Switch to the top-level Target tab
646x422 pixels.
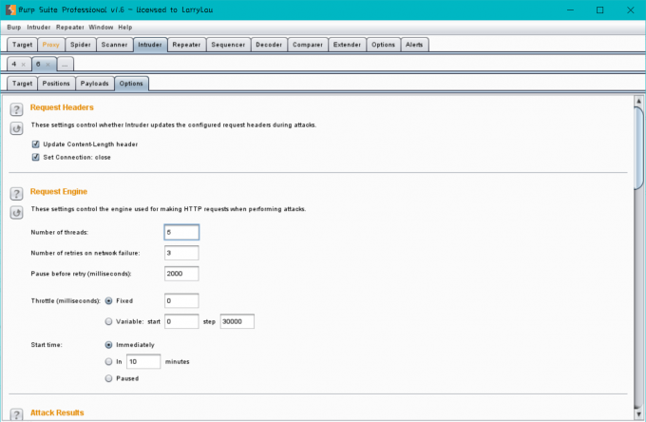(x=22, y=45)
